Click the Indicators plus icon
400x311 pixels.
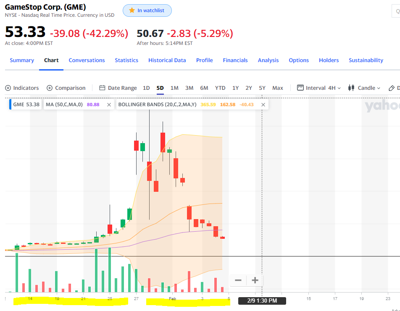pos(8,88)
